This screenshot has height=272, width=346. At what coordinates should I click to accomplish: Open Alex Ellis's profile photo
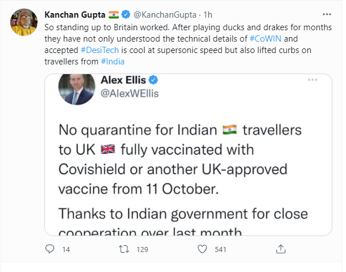[x=76, y=88]
